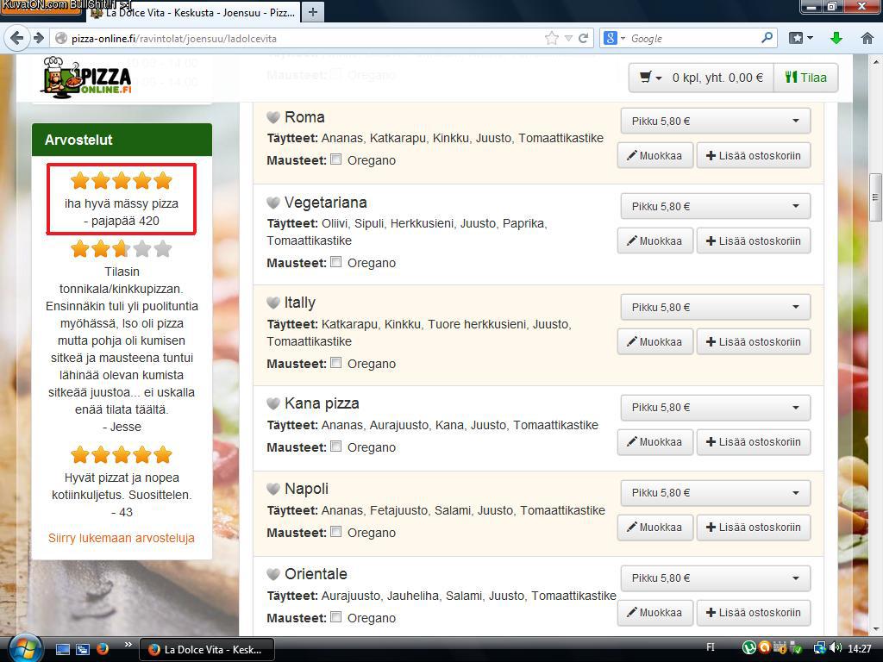The image size is (883, 662).
Task: Tick Oregano checkbox for Kana pizza
Action: click(x=336, y=447)
